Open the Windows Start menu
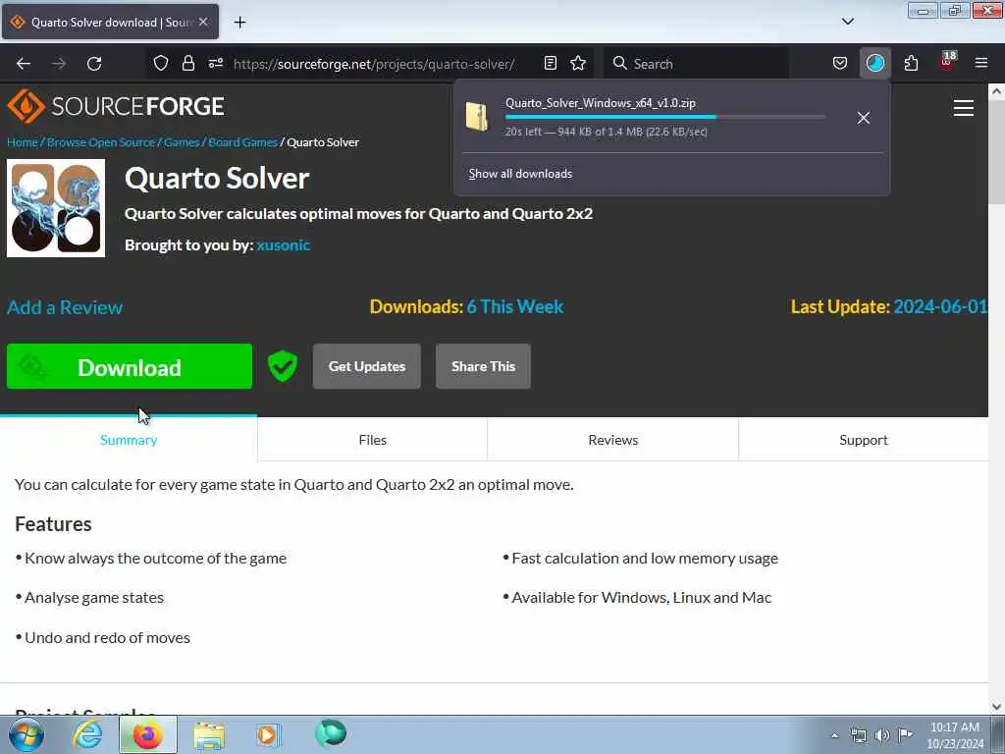The width and height of the screenshot is (1005, 754). pos(26,734)
